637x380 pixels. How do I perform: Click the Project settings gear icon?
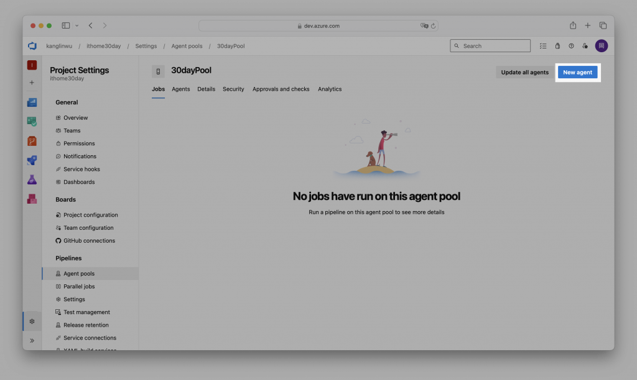pyautogui.click(x=32, y=321)
